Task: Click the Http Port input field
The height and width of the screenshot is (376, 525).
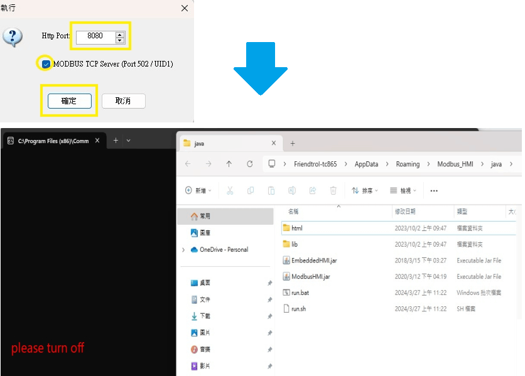Action: [x=95, y=36]
